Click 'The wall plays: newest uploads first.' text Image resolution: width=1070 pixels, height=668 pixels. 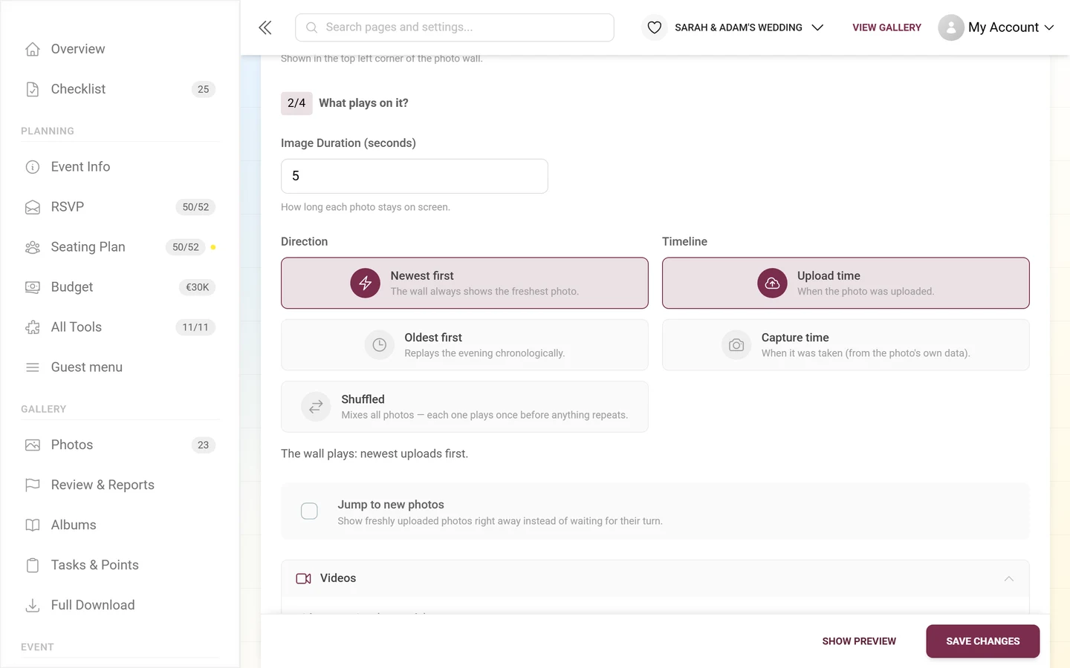pyautogui.click(x=374, y=453)
